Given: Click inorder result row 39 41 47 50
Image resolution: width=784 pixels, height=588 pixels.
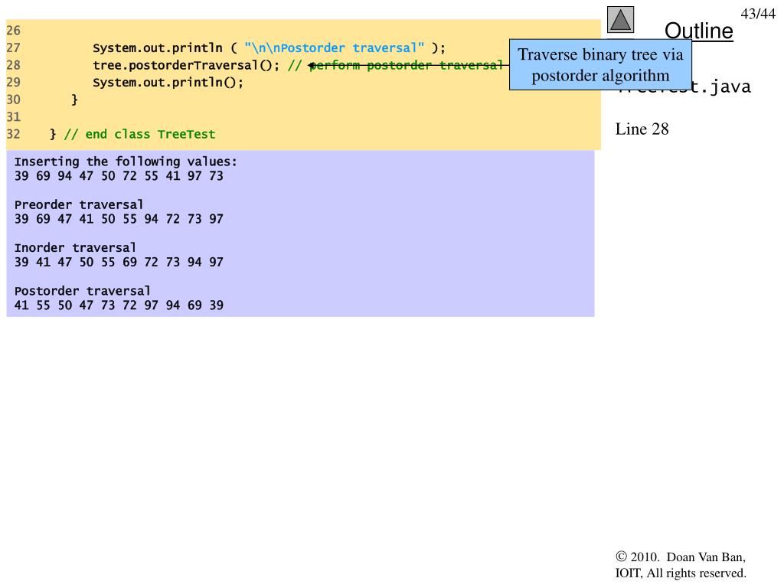Looking at the screenshot, I should [x=119, y=262].
